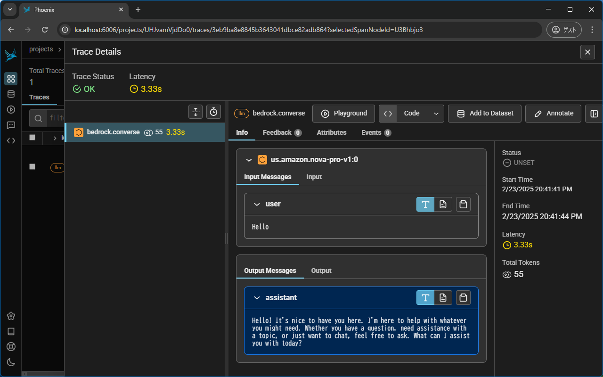Click the UNSET status value
Viewport: 603px width, 377px height.
click(x=518, y=163)
